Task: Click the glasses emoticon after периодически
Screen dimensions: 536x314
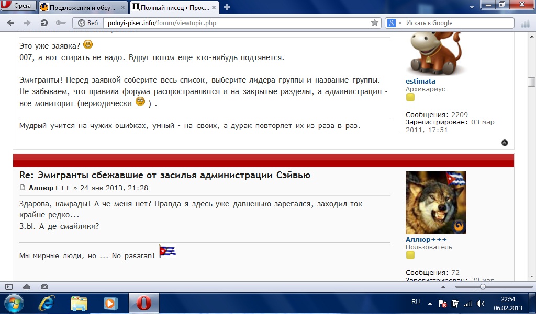Action: tap(140, 101)
